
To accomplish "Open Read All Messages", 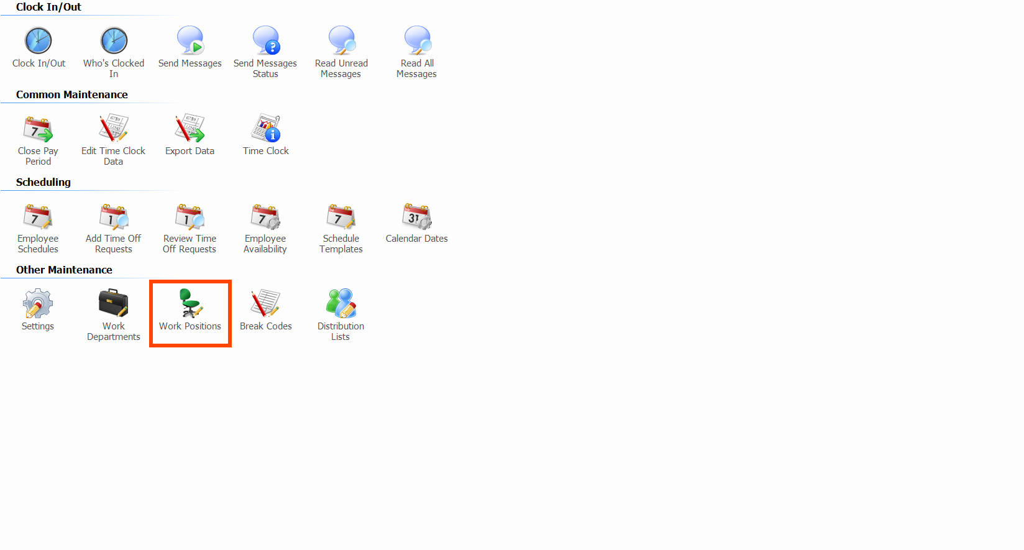I will 417,41.
